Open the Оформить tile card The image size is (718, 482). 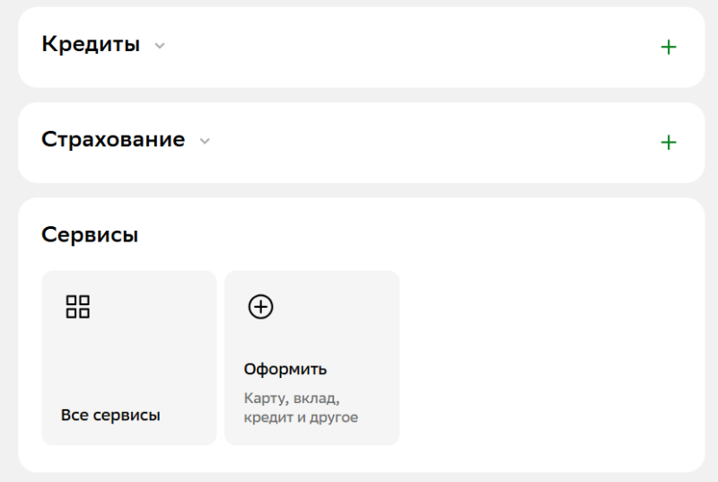pos(311,357)
